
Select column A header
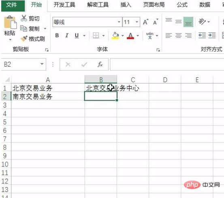point(48,80)
